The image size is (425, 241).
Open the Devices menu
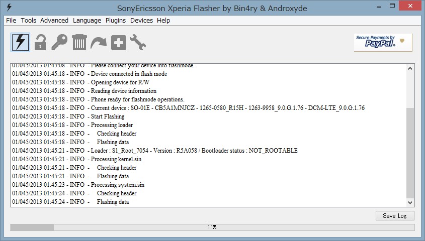(x=141, y=21)
